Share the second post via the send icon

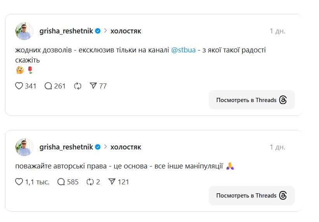112,182
